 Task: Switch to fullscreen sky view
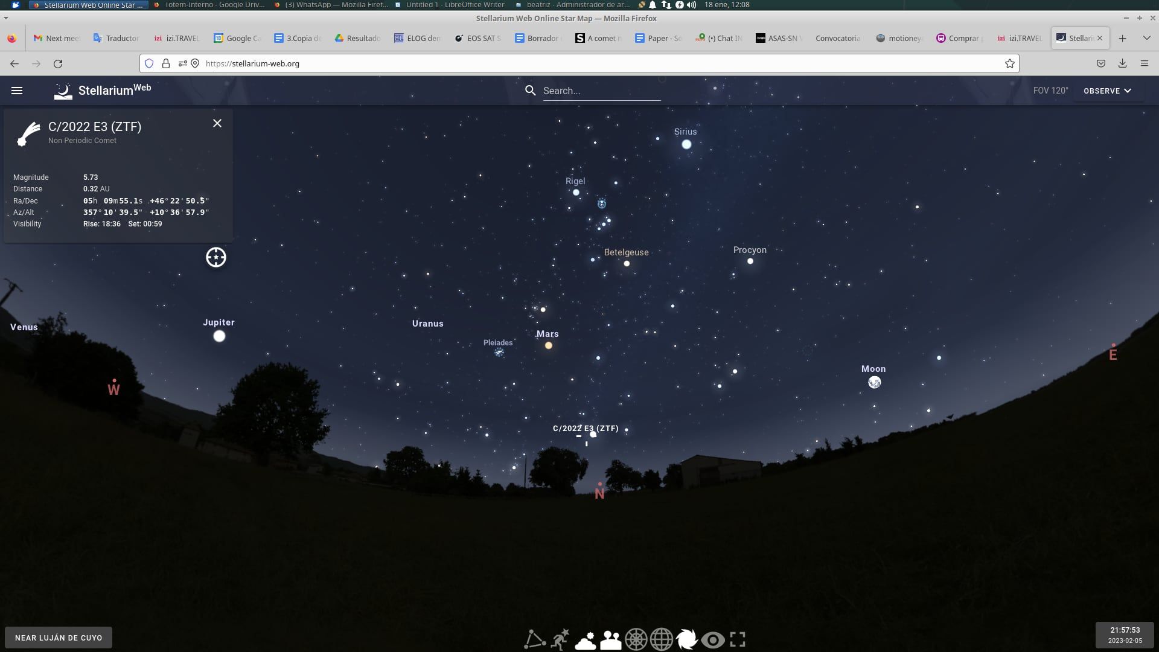click(x=738, y=639)
